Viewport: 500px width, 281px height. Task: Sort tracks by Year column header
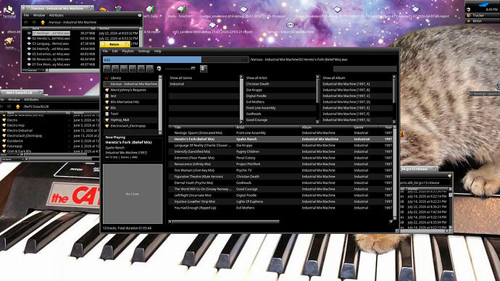388,127
